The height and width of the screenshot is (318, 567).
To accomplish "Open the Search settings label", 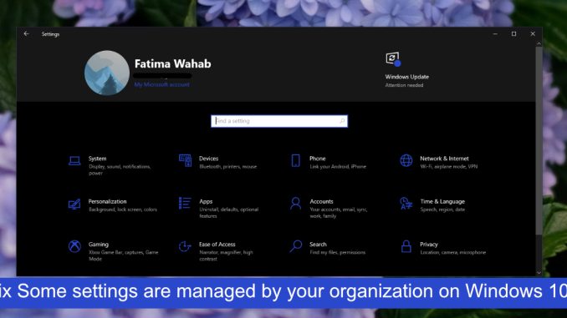I will pyautogui.click(x=318, y=245).
